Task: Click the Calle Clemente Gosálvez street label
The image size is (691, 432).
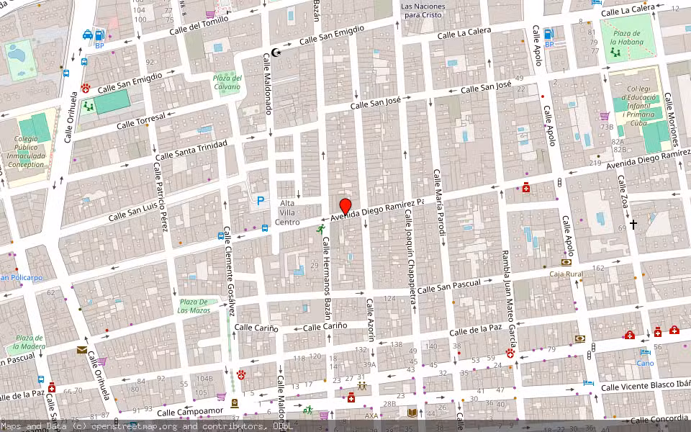Action: 229,271
